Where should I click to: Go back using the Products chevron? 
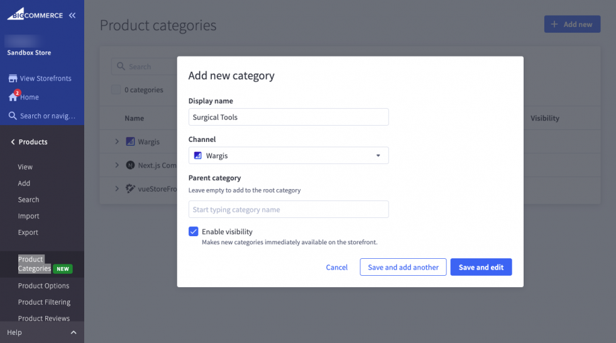click(13, 142)
